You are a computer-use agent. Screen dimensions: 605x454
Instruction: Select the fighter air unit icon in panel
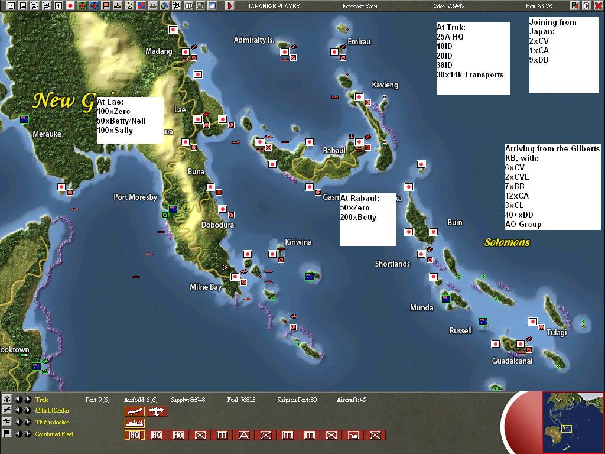(x=135, y=411)
